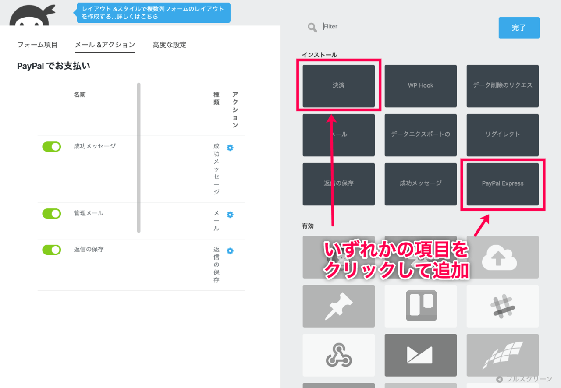Viewport: 561px width, 388px height.
Task: Click the 名前 column header
Action: (x=80, y=95)
